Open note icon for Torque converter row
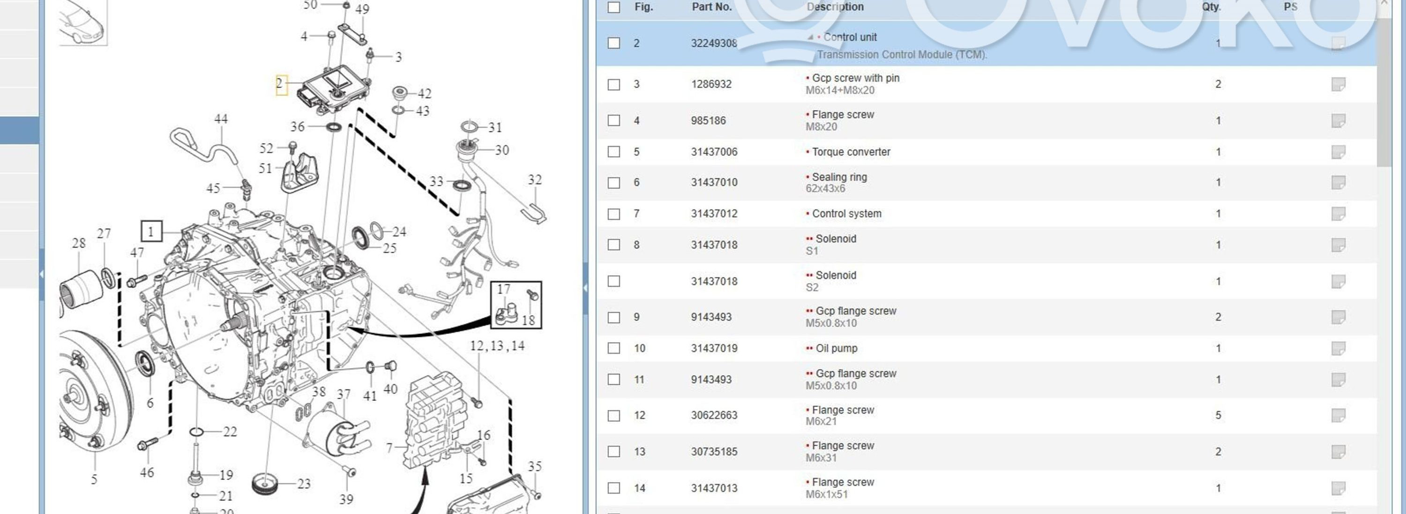 click(x=1338, y=152)
